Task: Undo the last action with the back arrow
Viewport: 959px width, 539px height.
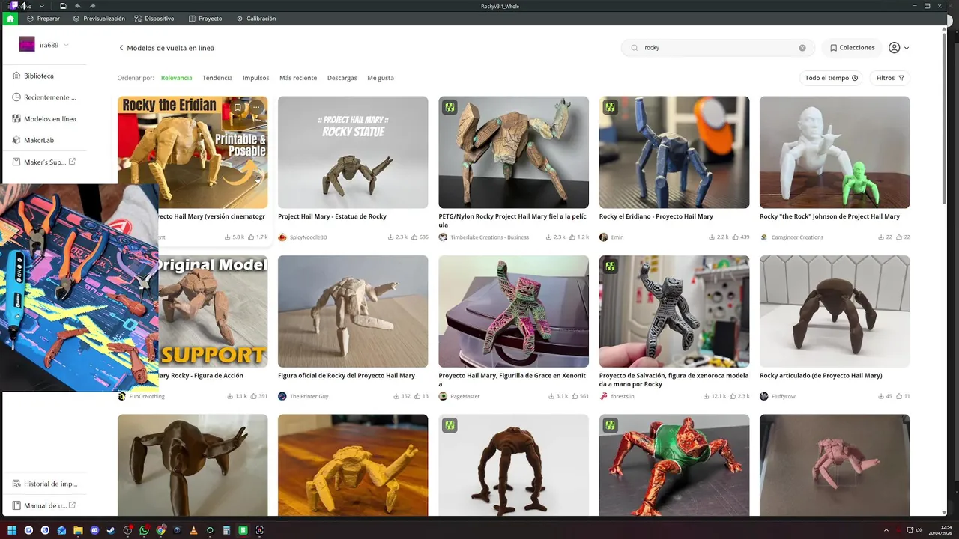Action: click(77, 6)
